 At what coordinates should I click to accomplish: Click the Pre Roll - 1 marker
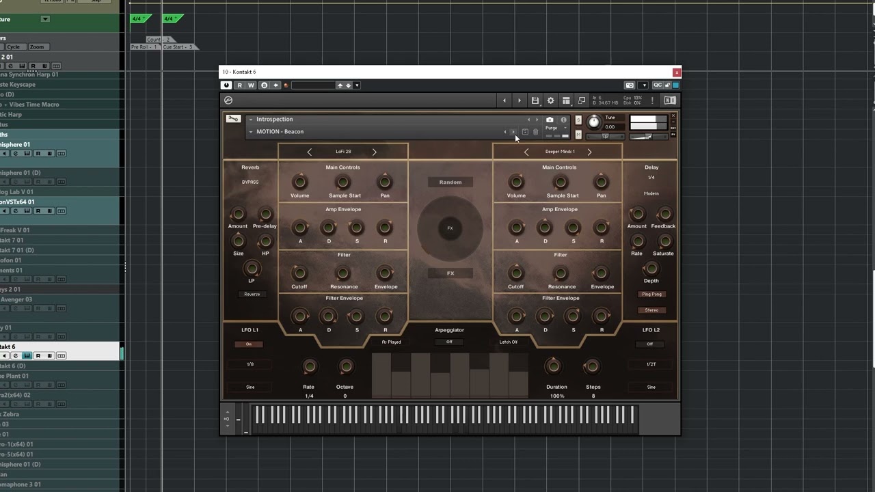pos(144,47)
